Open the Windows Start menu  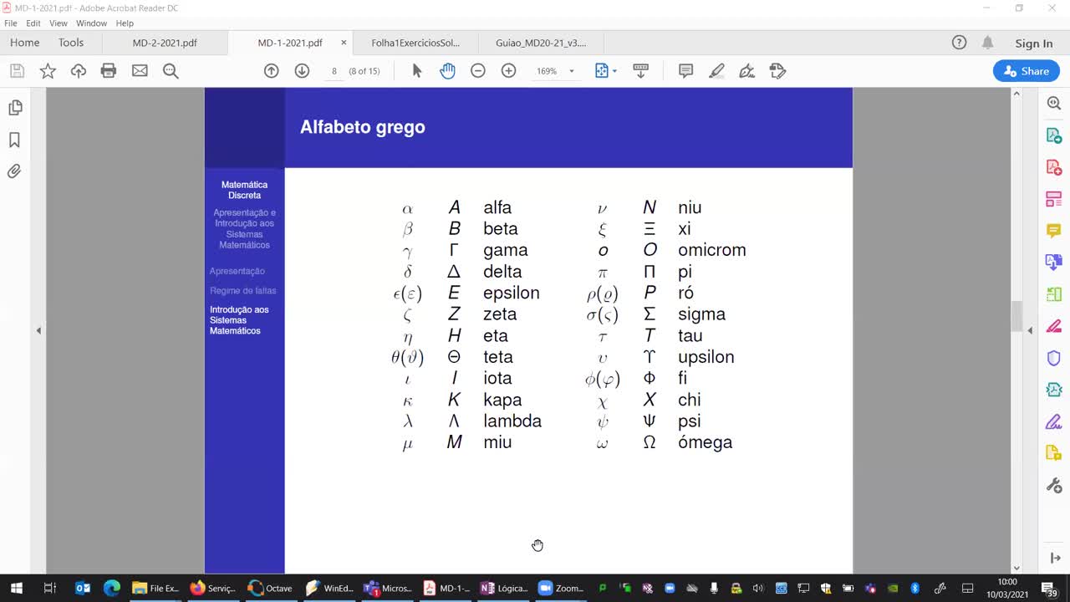tap(16, 588)
